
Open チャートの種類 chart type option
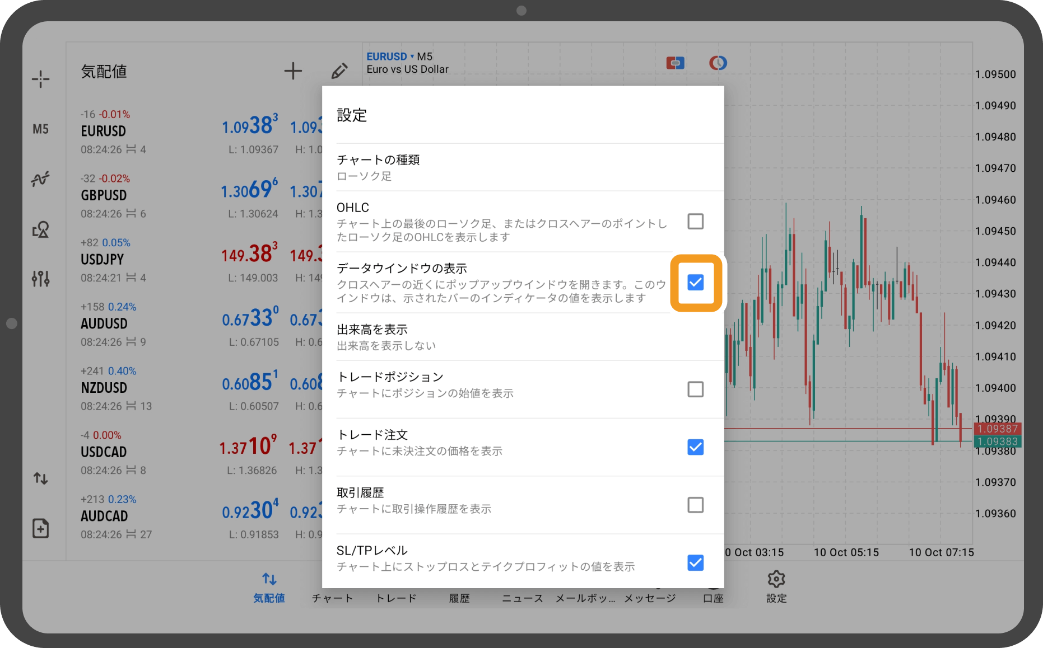coord(530,167)
